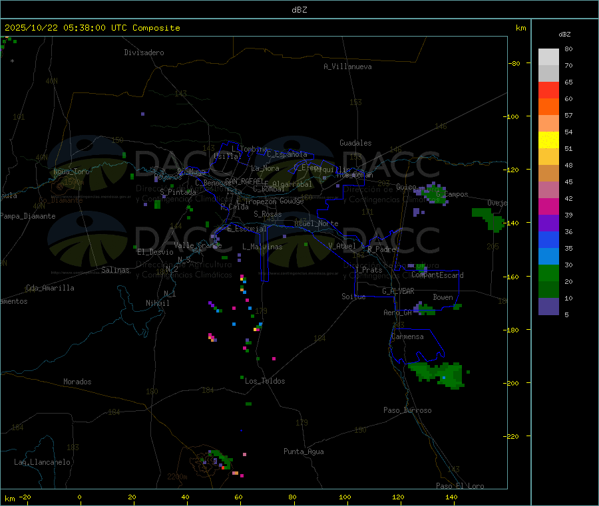Click the El_Desvio map label
This screenshot has width=599, height=506.
pyautogui.click(x=156, y=252)
